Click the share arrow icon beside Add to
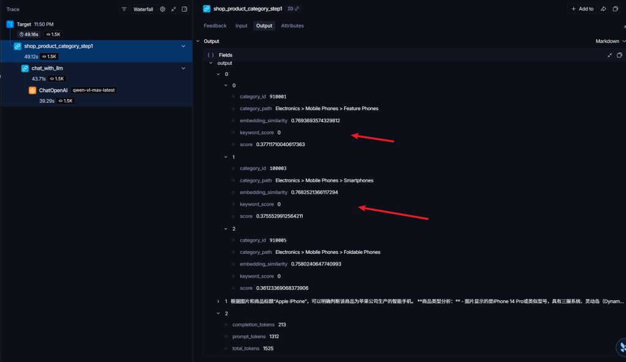This screenshot has height=362, width=626. (x=603, y=9)
